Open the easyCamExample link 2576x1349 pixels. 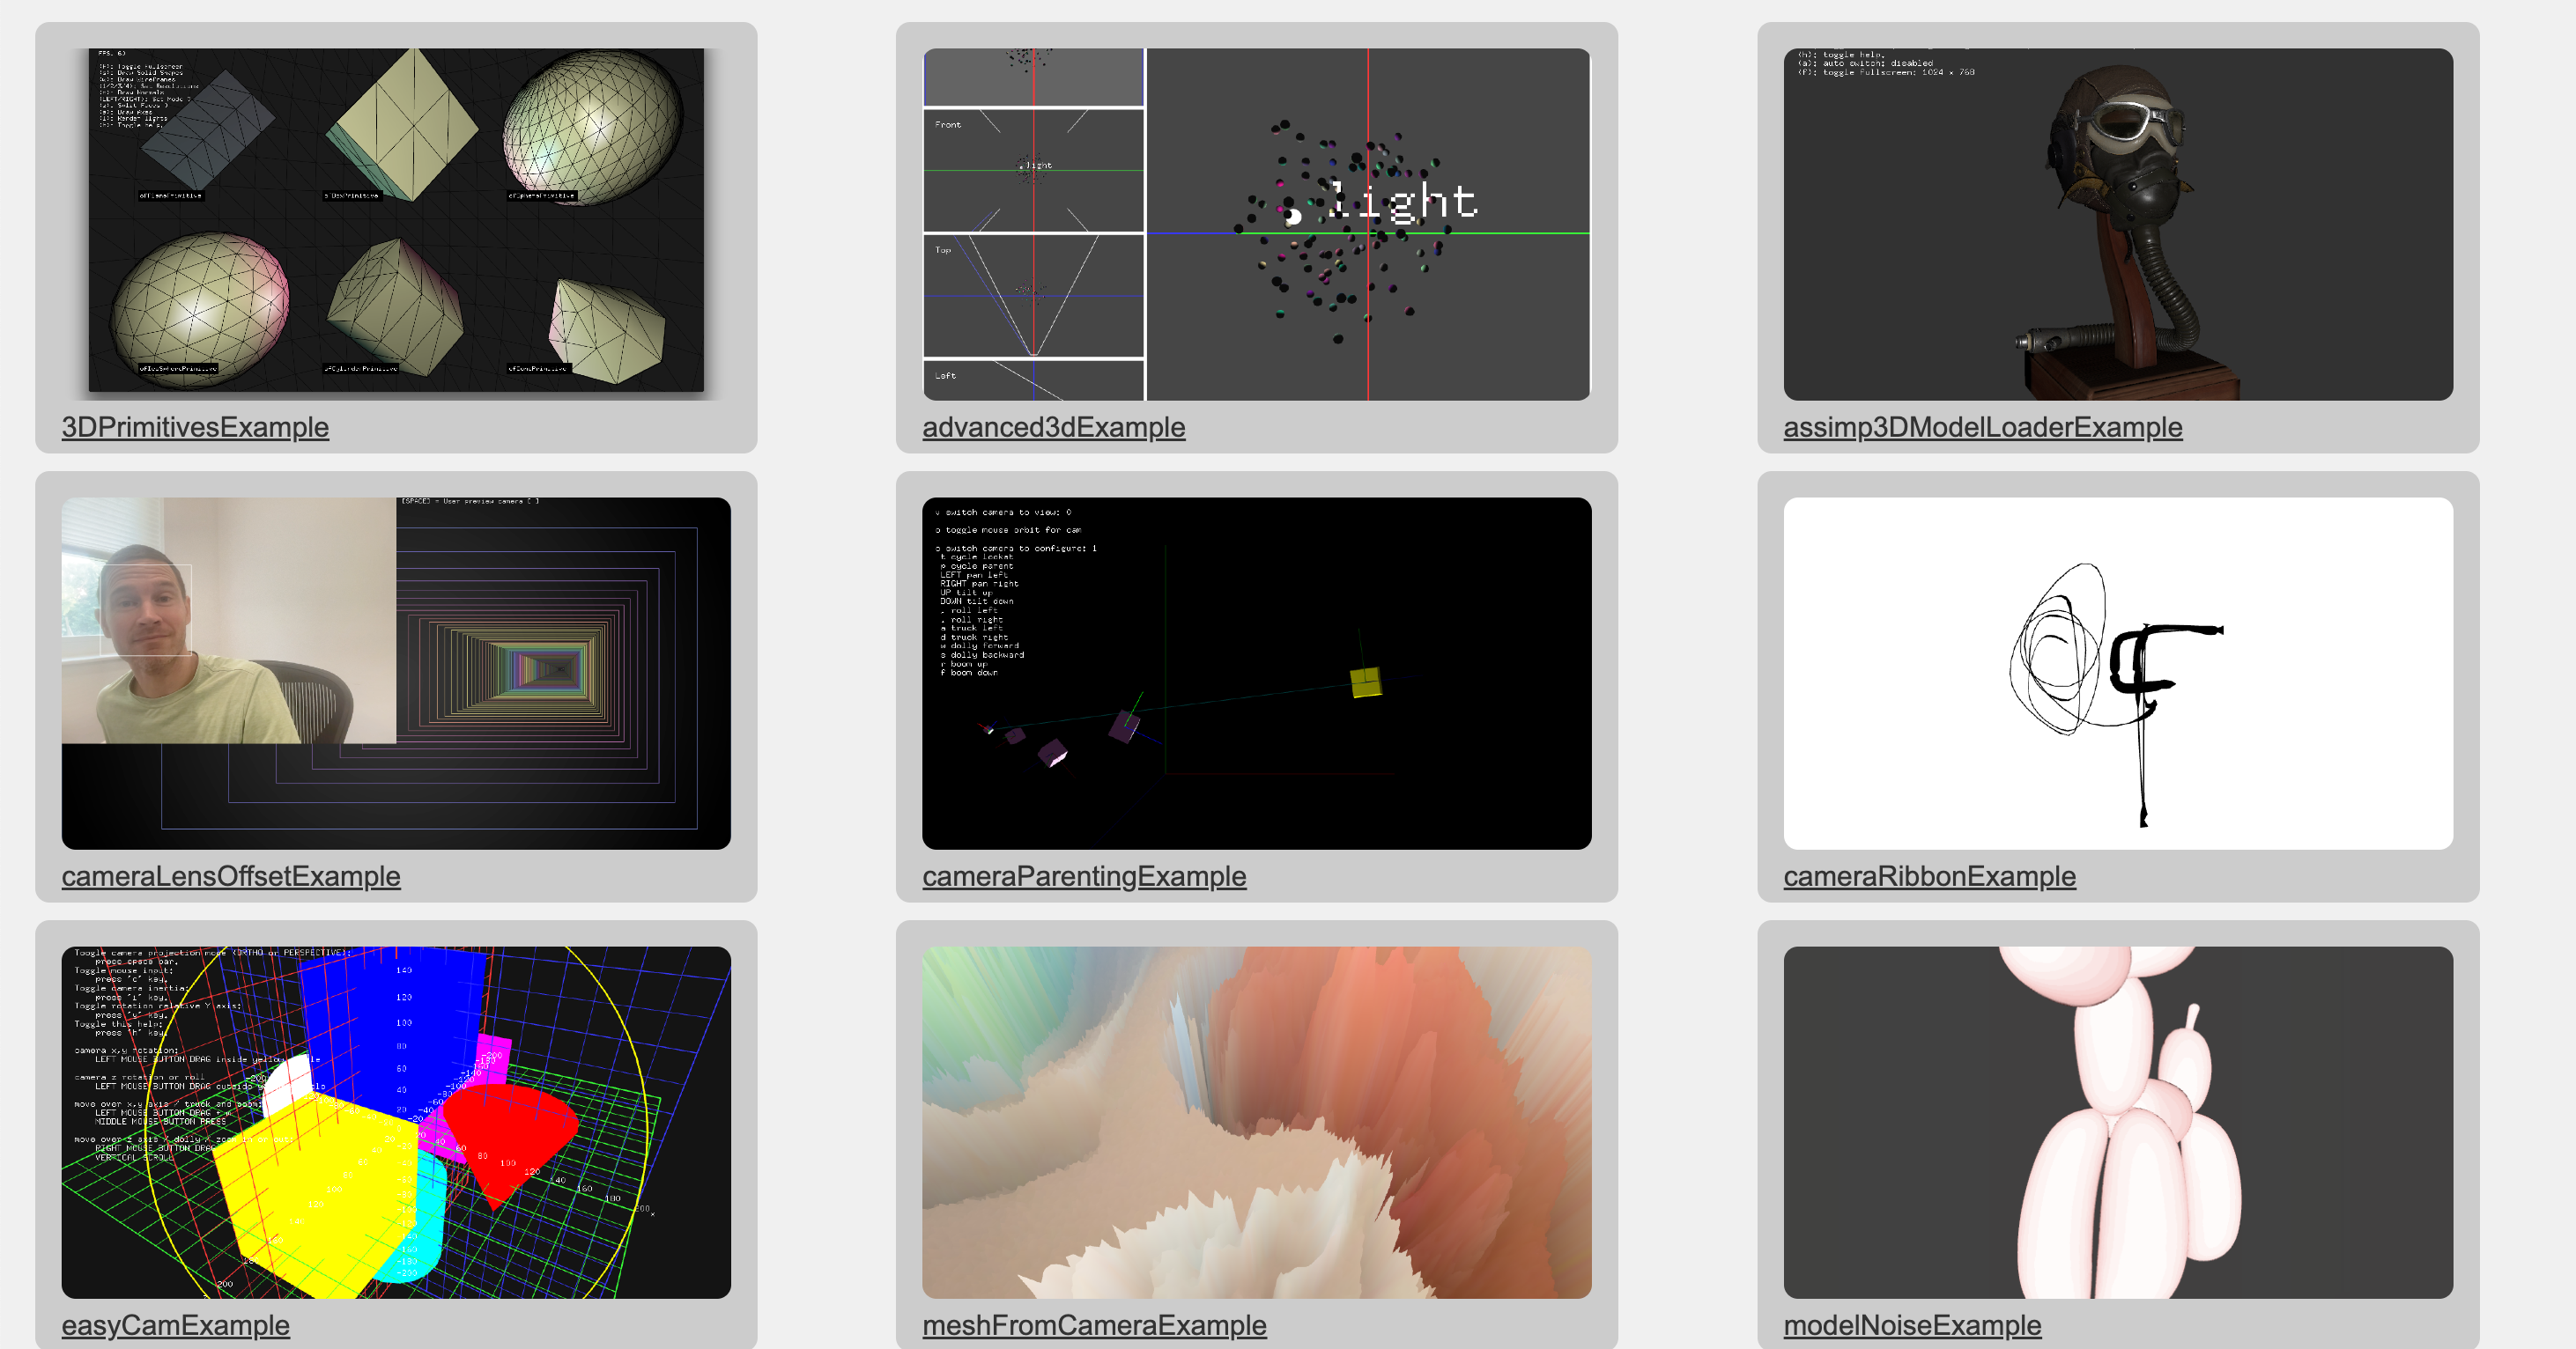(x=175, y=1325)
